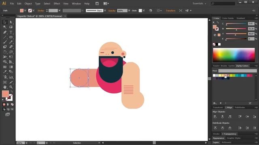This screenshot has height=145, width=259.
Task: Select the Lasso tool
Action: tap(11, 27)
